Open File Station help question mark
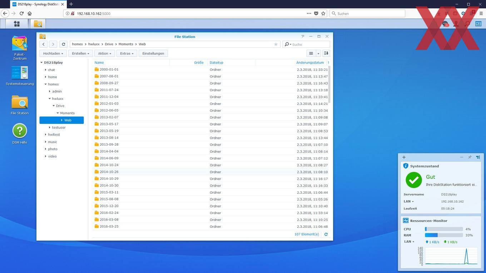This screenshot has width=486, height=273. [303, 36]
